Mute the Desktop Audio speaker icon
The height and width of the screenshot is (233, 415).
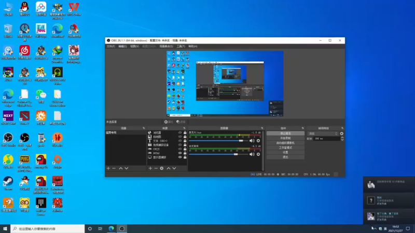[x=252, y=154]
